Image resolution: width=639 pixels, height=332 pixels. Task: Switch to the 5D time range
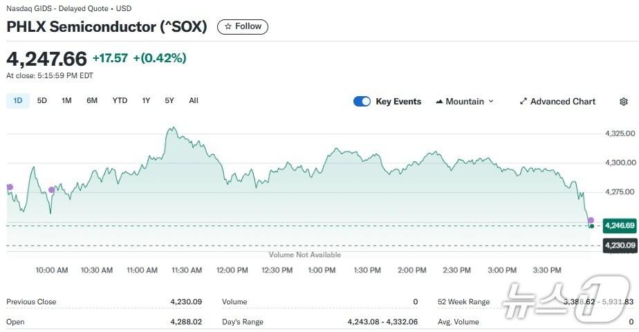(x=42, y=100)
